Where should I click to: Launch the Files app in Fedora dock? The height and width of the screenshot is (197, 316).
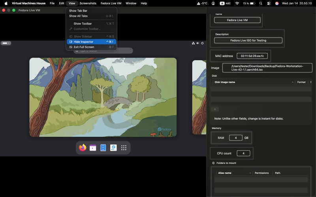pos(103,148)
